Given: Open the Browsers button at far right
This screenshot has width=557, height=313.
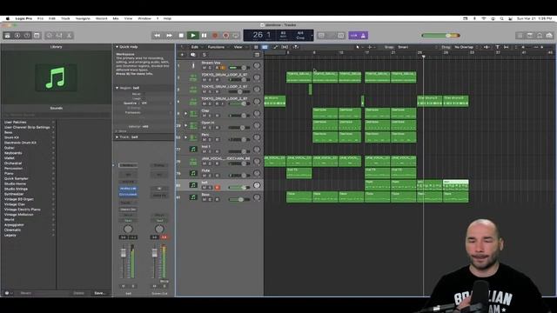Looking at the screenshot, I should tap(549, 36).
